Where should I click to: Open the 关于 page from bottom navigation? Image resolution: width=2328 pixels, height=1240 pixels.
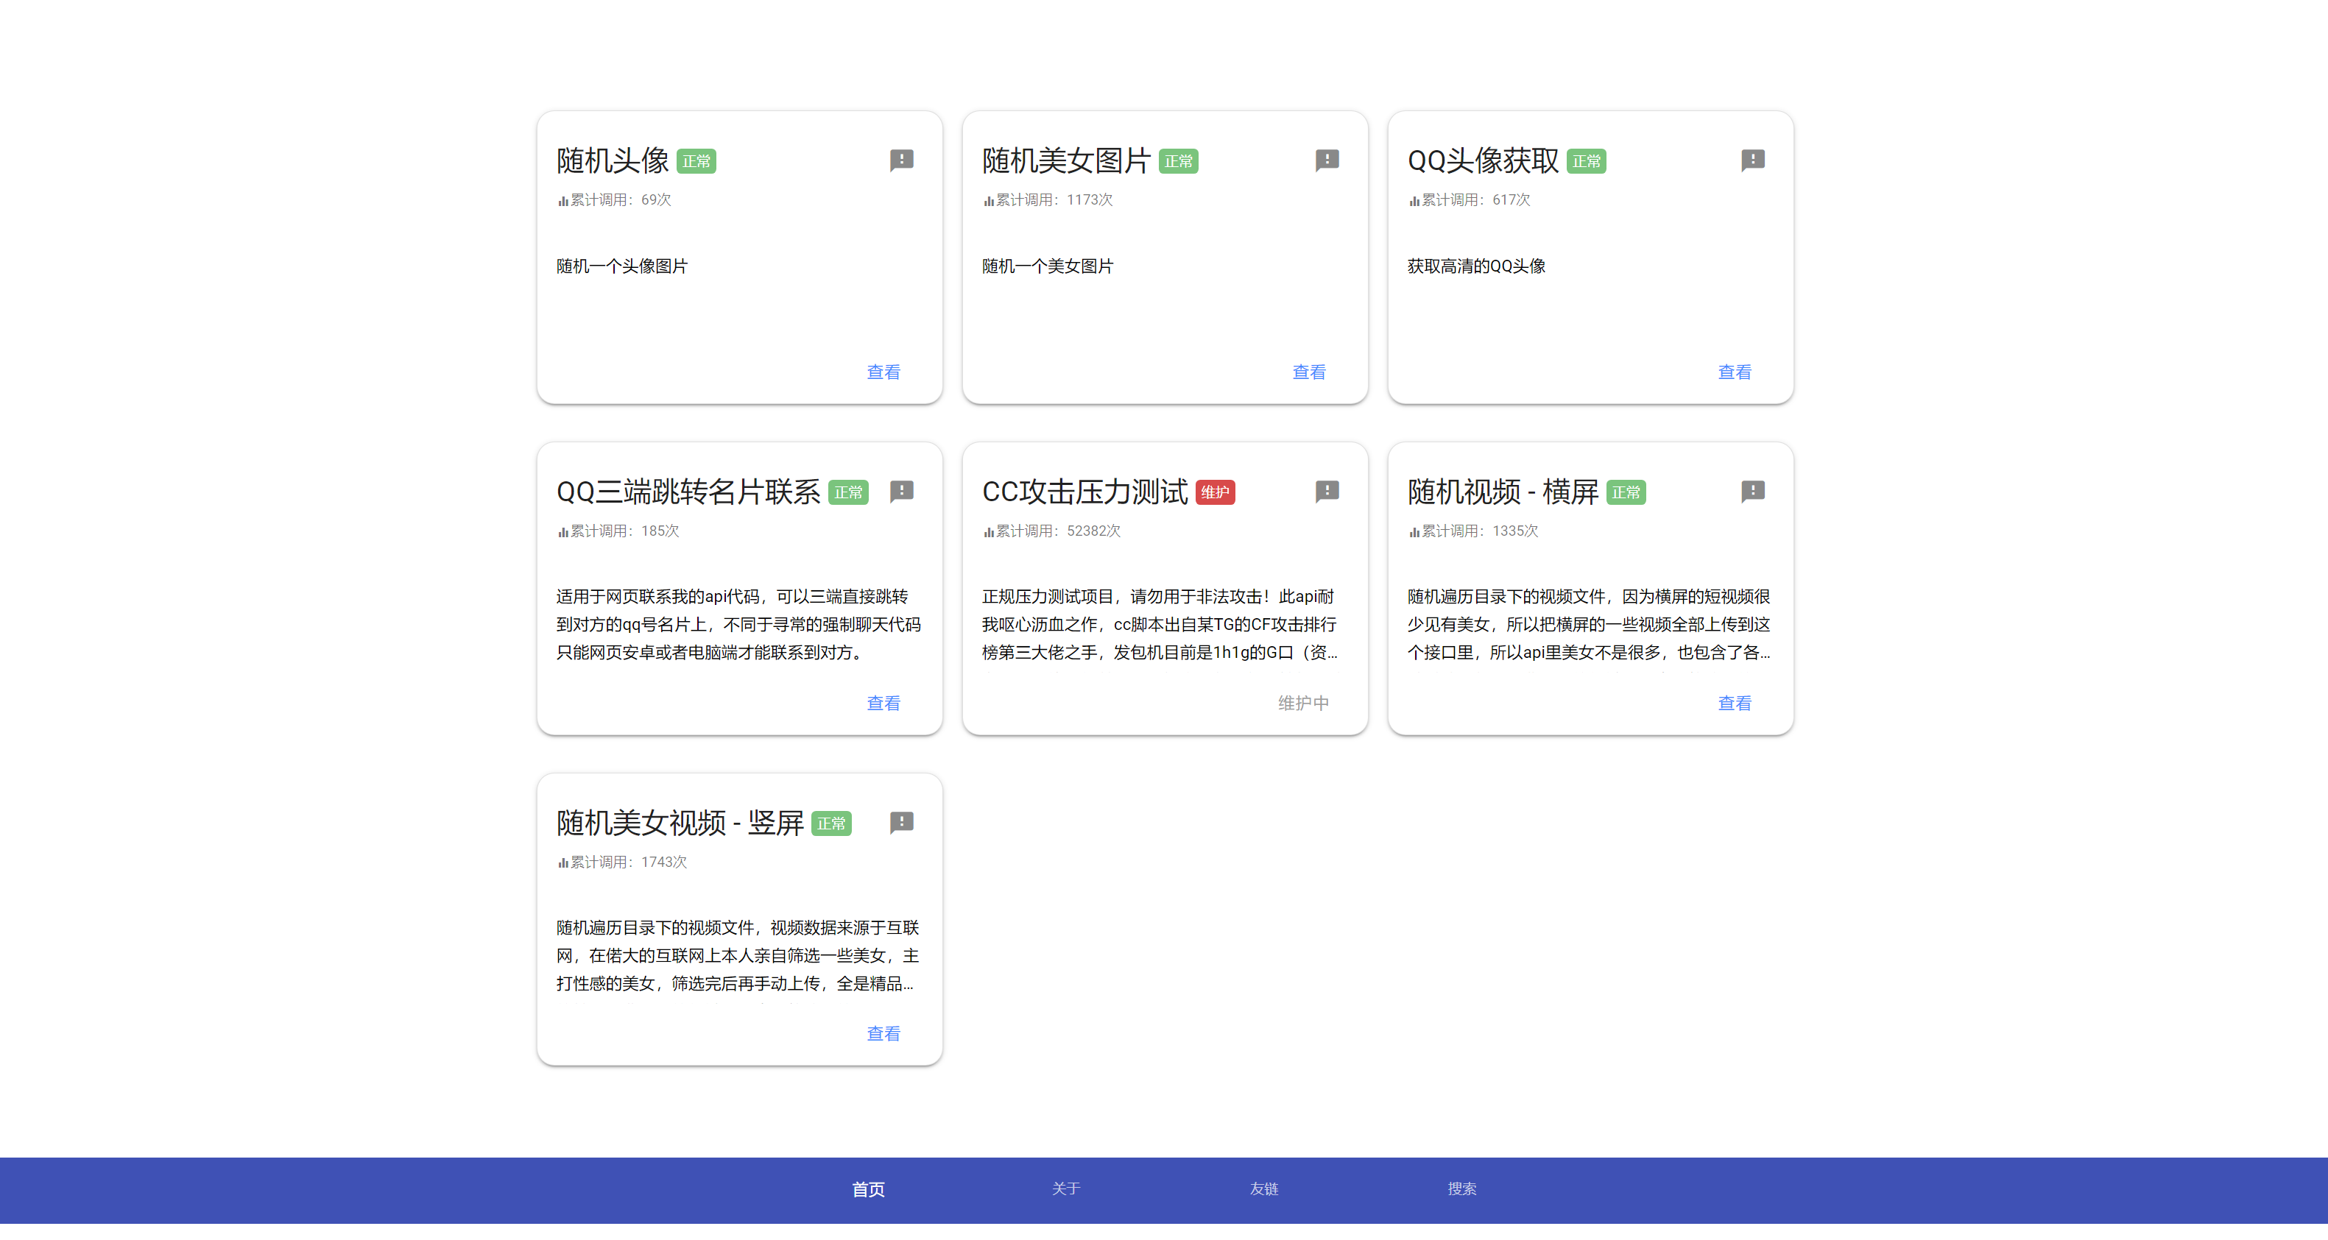click(x=1065, y=1189)
